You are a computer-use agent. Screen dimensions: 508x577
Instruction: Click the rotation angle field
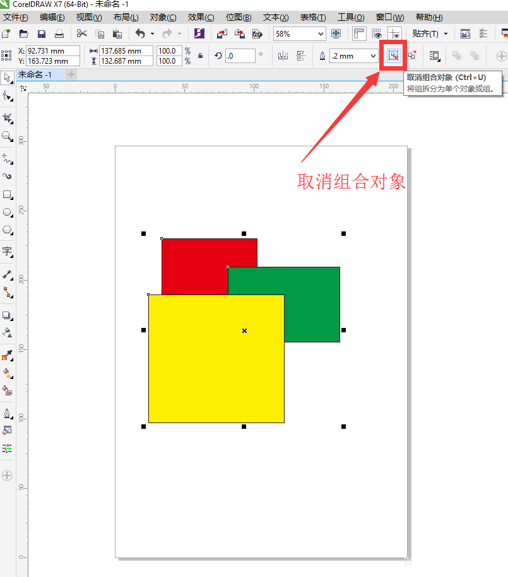(240, 56)
